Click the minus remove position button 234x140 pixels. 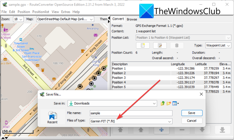182,130
